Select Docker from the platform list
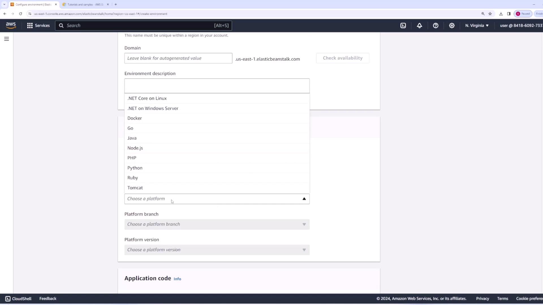This screenshot has width=543, height=305. tap(135, 118)
